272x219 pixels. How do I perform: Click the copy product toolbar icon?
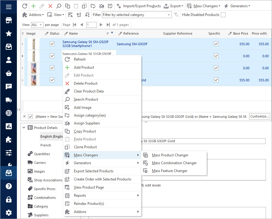click(68, 6)
